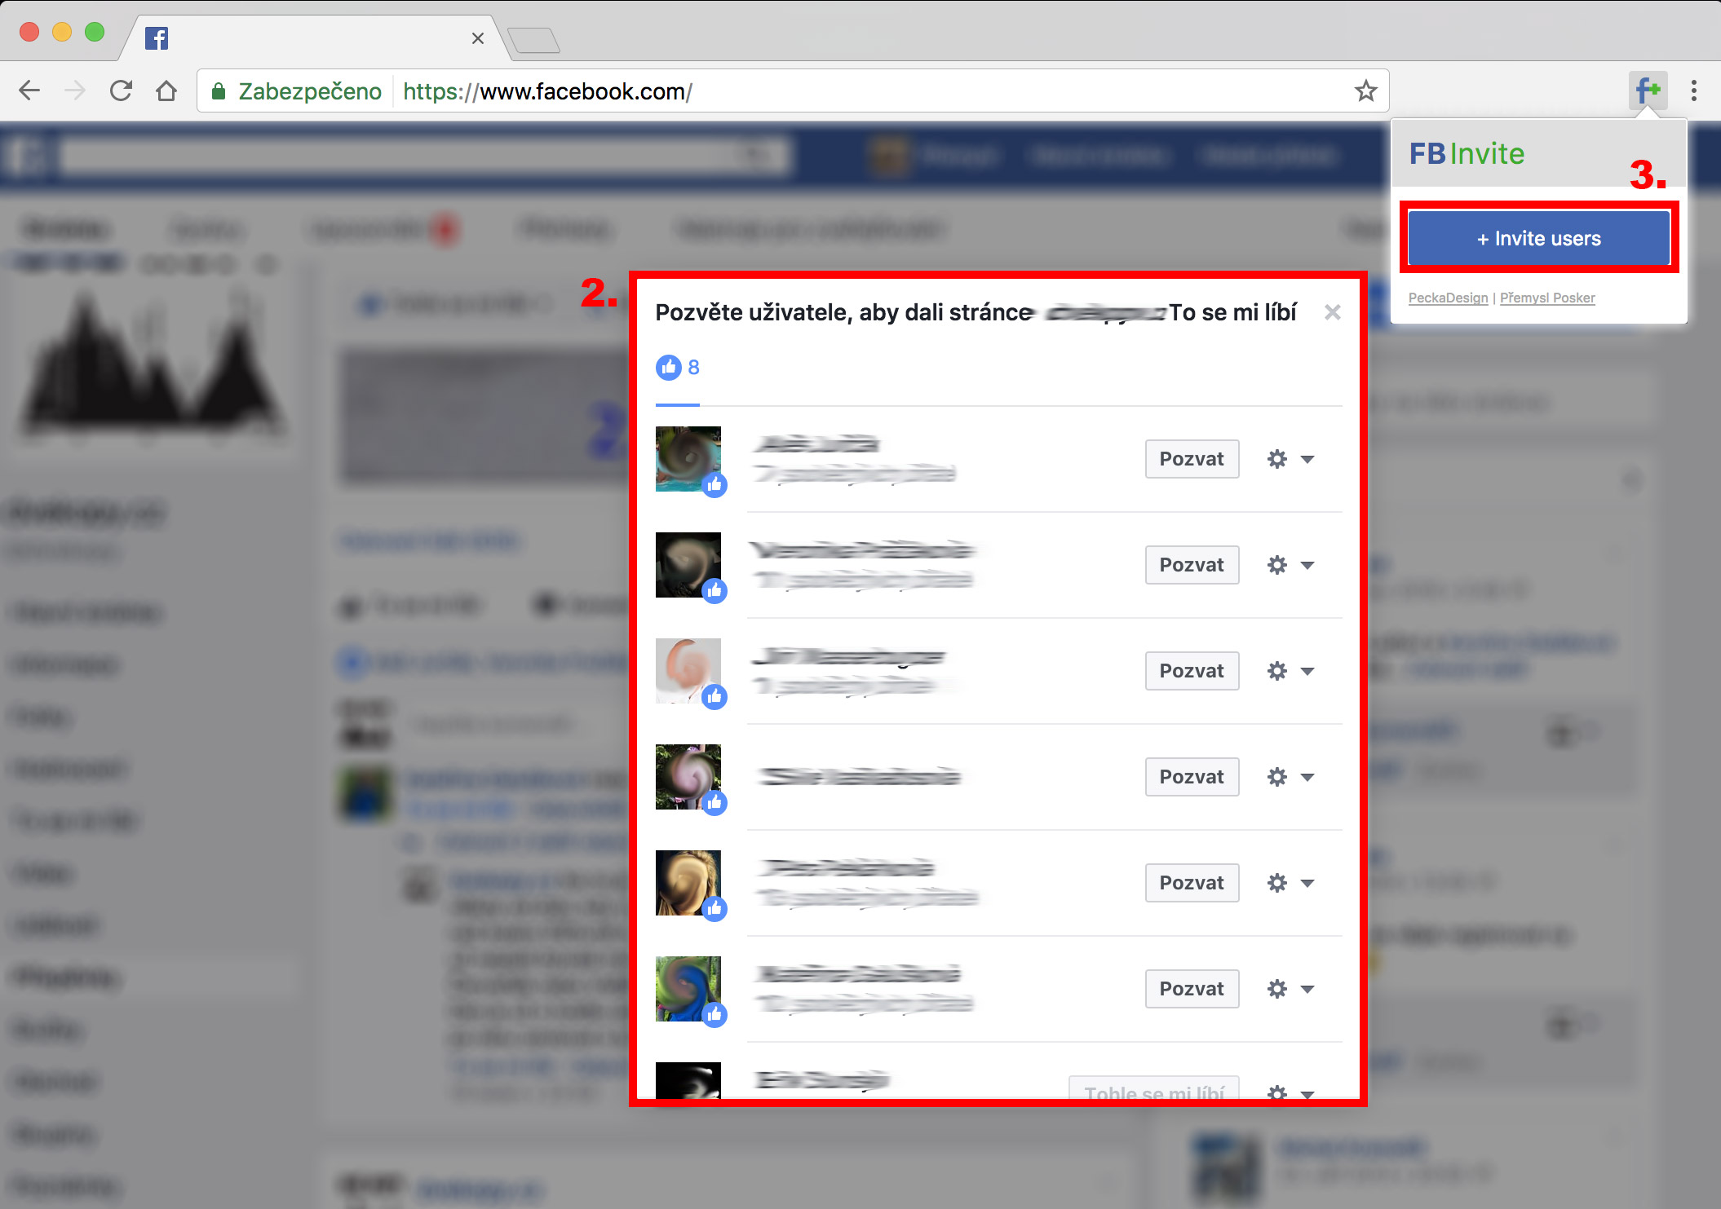The height and width of the screenshot is (1209, 1721).
Task: Open the fifth person's profile picture
Action: (x=688, y=883)
